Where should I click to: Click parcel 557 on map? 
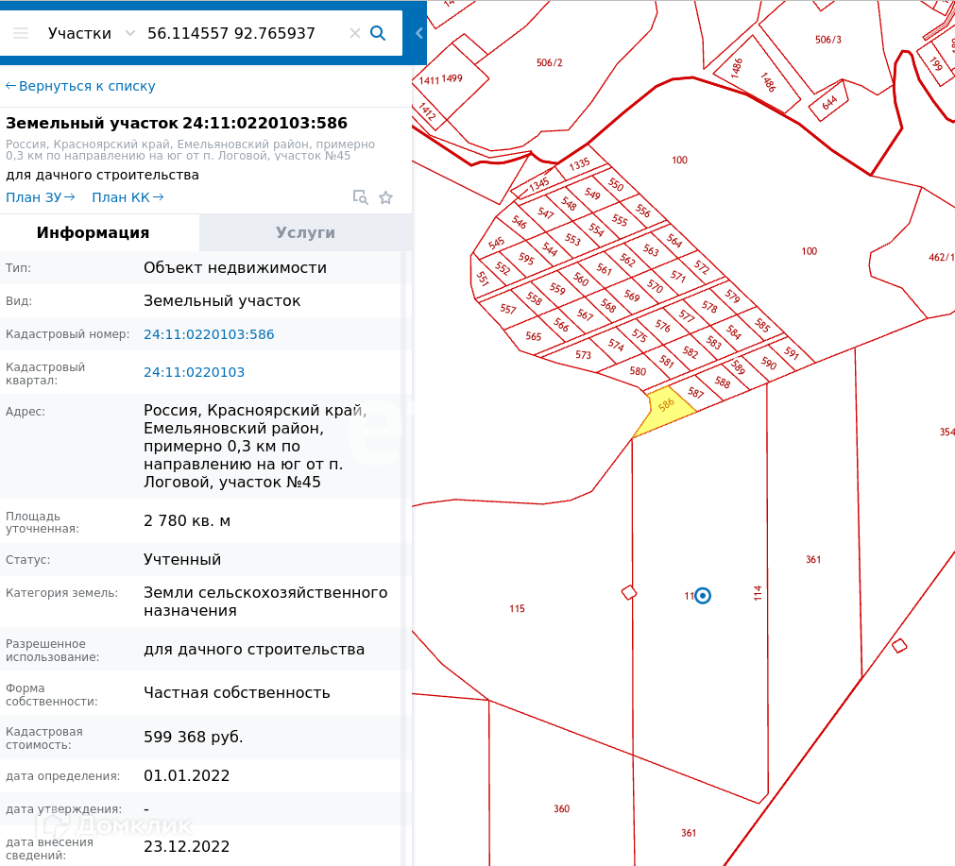coord(507,309)
